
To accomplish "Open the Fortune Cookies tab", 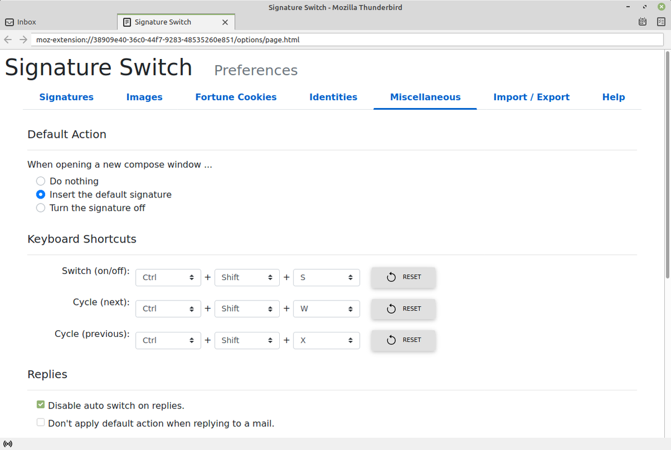I will [x=236, y=97].
